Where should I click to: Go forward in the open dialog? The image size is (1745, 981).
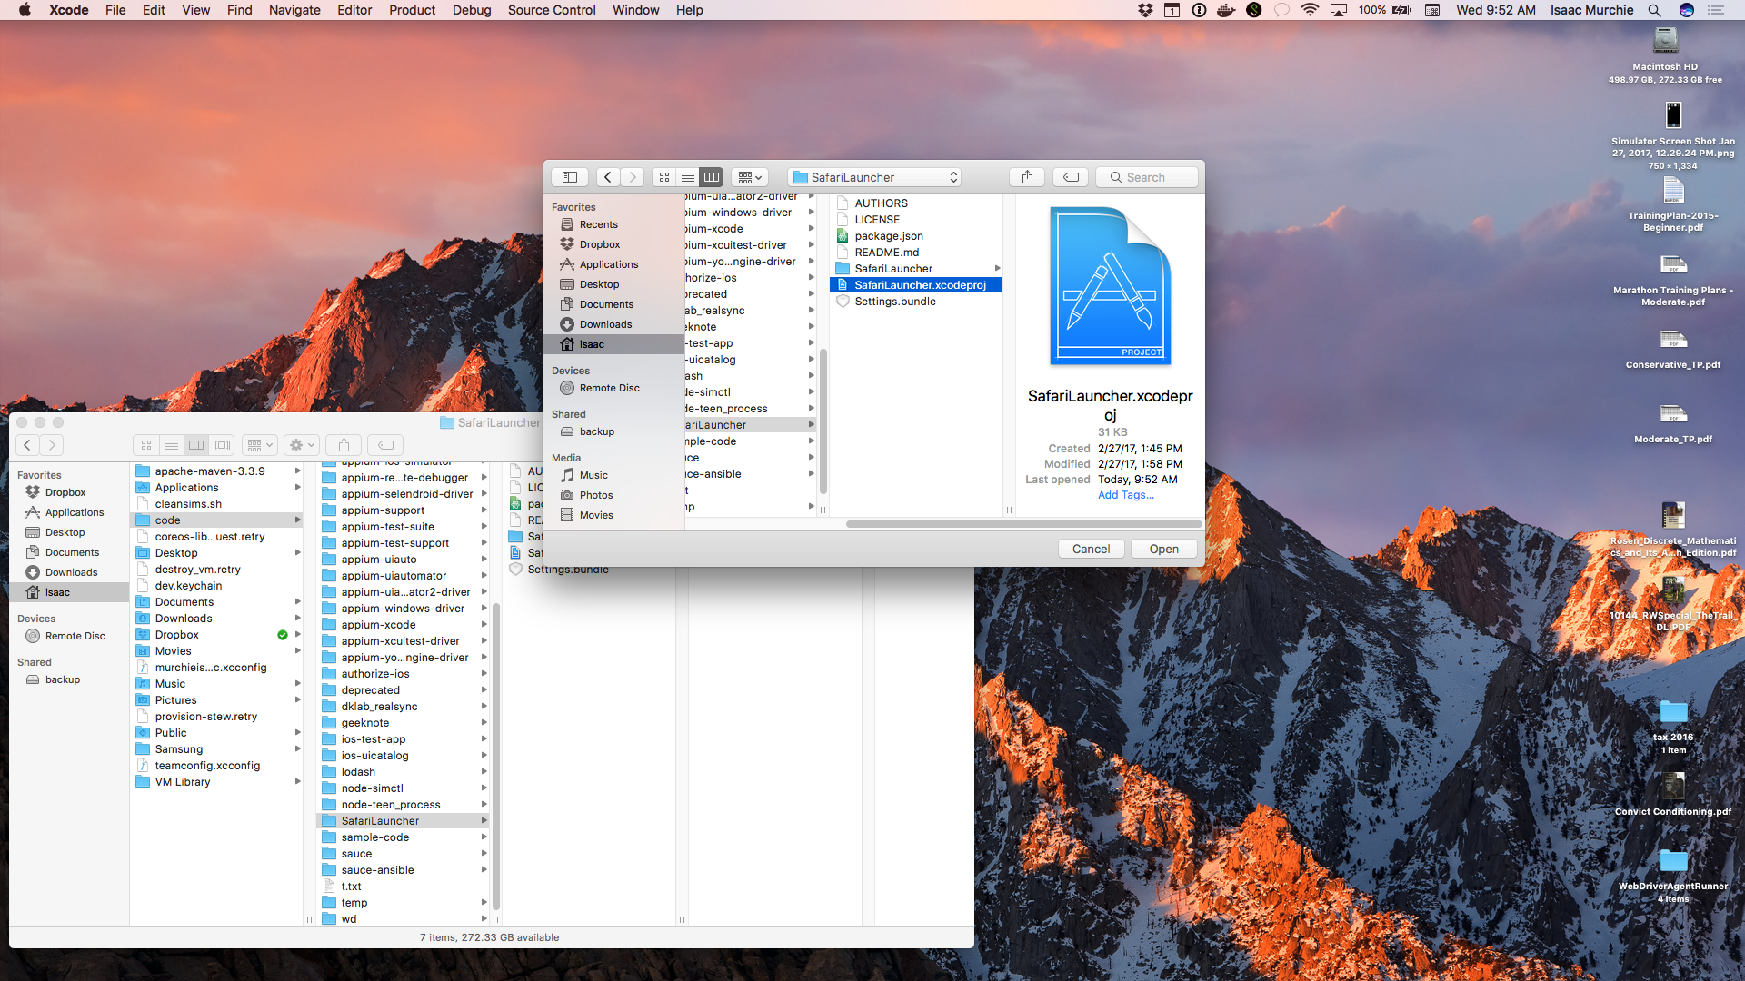click(633, 177)
